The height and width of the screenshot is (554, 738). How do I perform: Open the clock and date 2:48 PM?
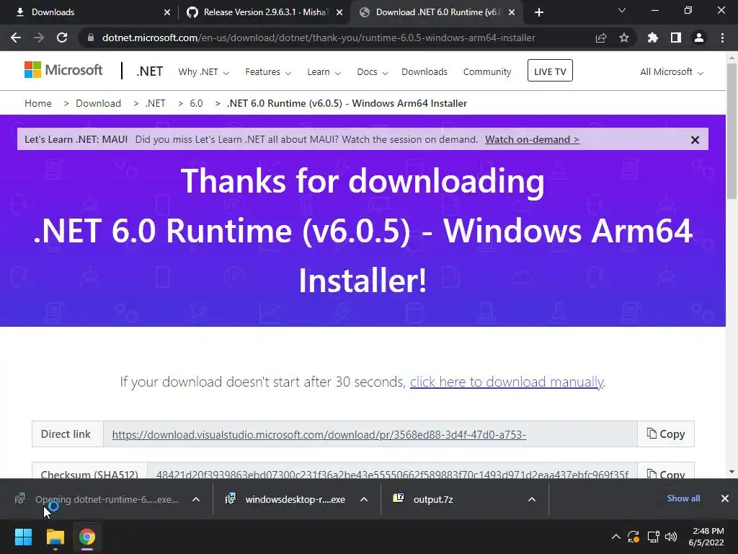(x=708, y=537)
